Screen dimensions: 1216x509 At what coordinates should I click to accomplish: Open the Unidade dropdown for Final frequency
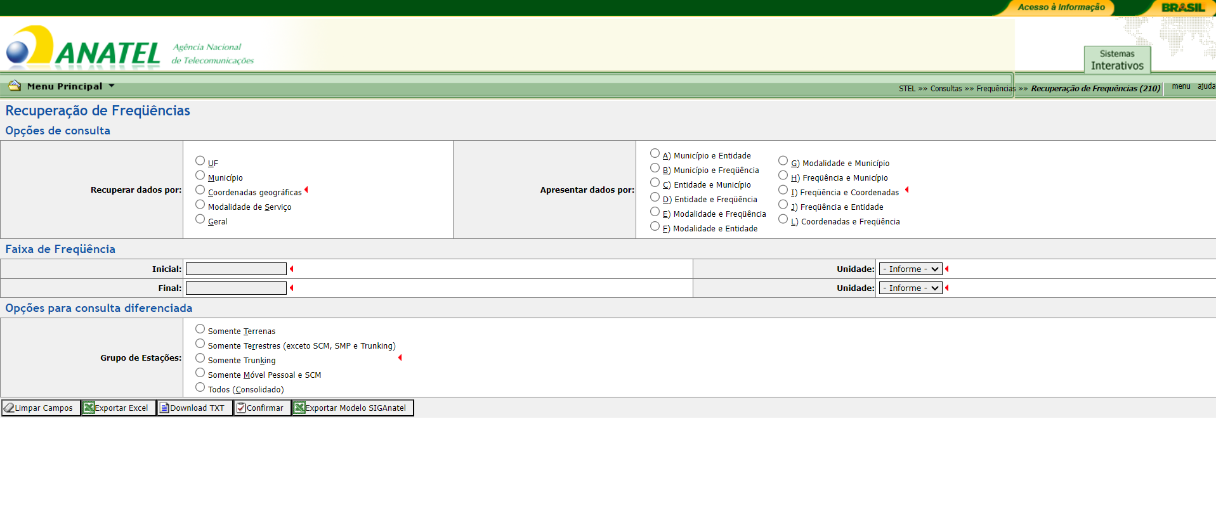910,288
